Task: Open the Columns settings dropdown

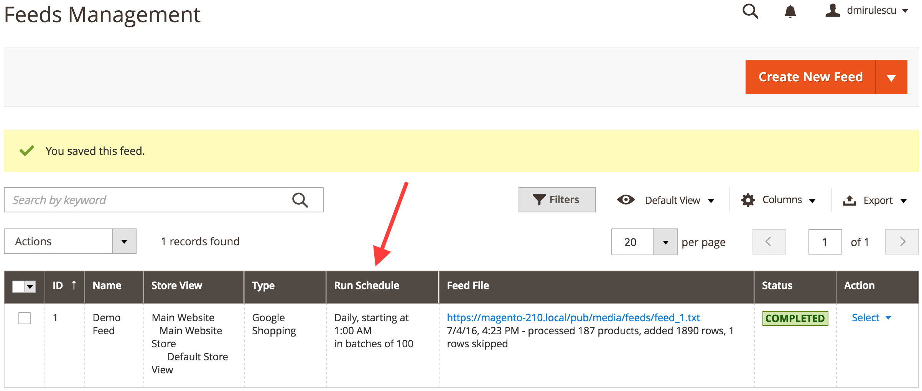Action: pos(778,200)
